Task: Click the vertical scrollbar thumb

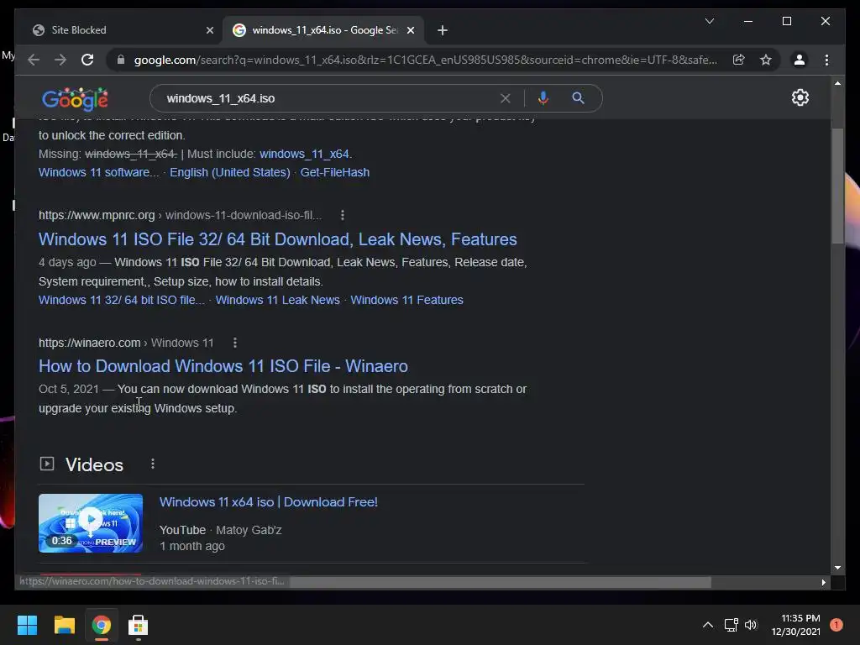Action: point(837,186)
